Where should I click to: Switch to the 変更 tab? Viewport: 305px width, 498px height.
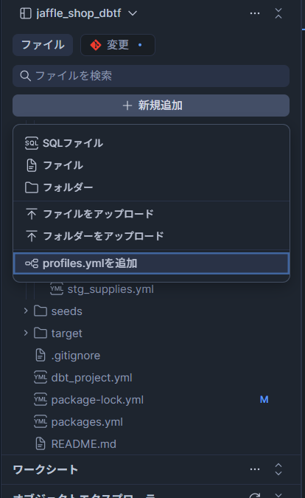click(x=118, y=45)
